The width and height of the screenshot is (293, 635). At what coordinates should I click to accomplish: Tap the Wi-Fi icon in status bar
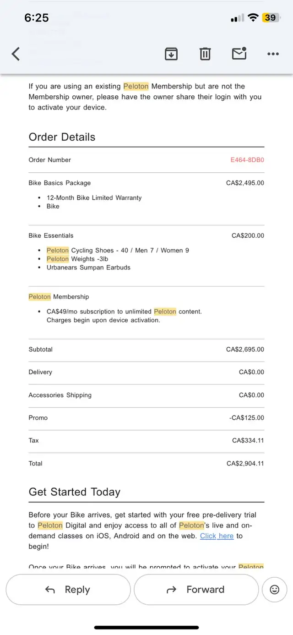point(253,18)
